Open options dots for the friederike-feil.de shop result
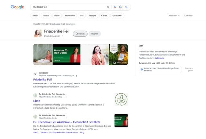The height and width of the screenshot is (139, 206). (x=67, y=97)
